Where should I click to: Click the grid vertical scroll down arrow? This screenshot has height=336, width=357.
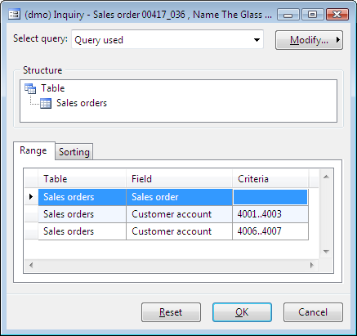[326, 252]
